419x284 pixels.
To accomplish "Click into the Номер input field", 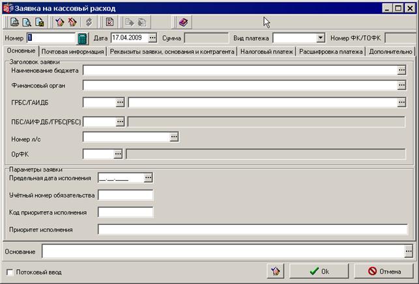I will (x=51, y=38).
